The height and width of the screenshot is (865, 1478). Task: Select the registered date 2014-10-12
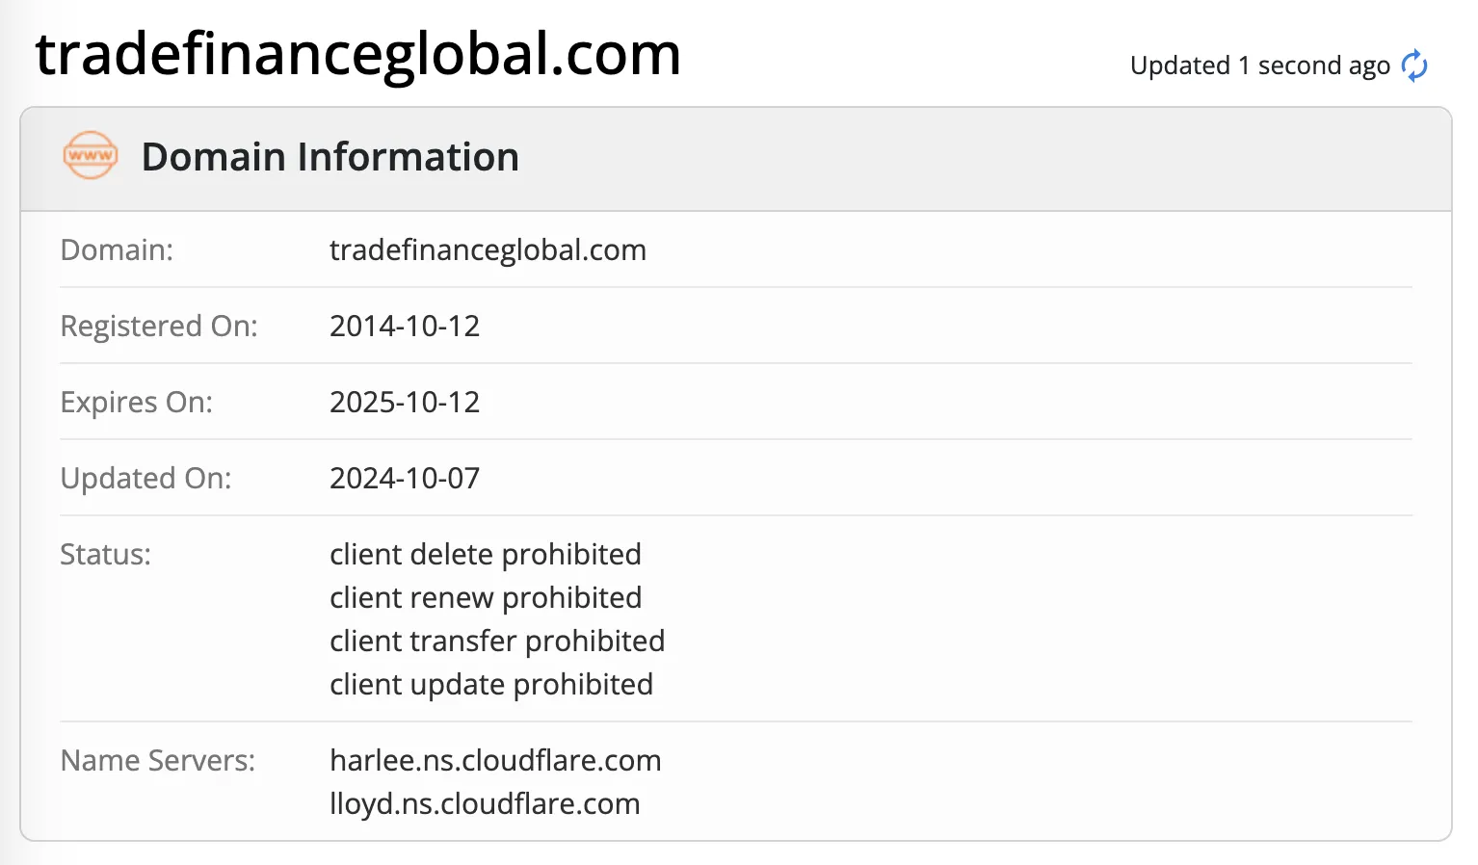[x=405, y=327]
